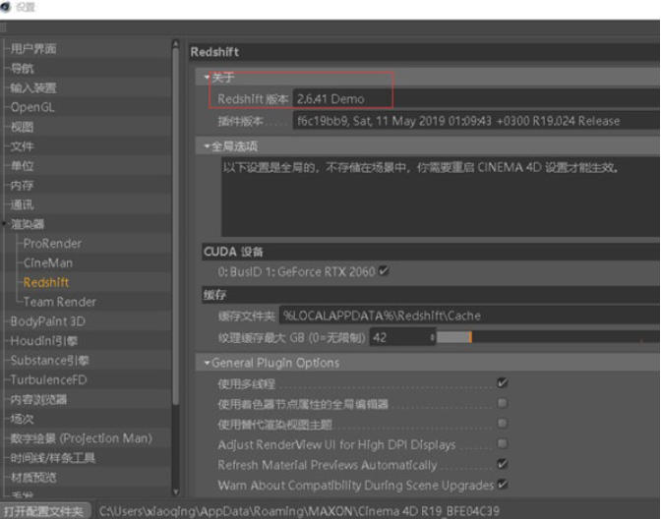Image resolution: width=661 pixels, height=519 pixels.
Task: Enable 使用替代渲染视图主题 checkbox
Action: click(x=502, y=423)
